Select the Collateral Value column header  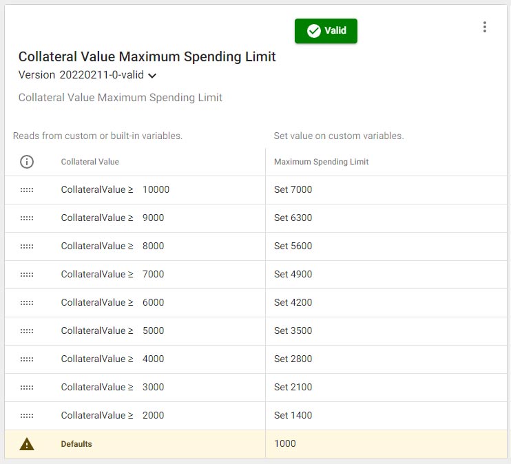click(90, 162)
